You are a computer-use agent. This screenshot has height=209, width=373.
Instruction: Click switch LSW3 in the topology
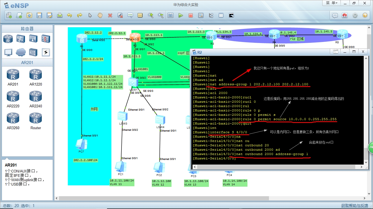point(123,117)
